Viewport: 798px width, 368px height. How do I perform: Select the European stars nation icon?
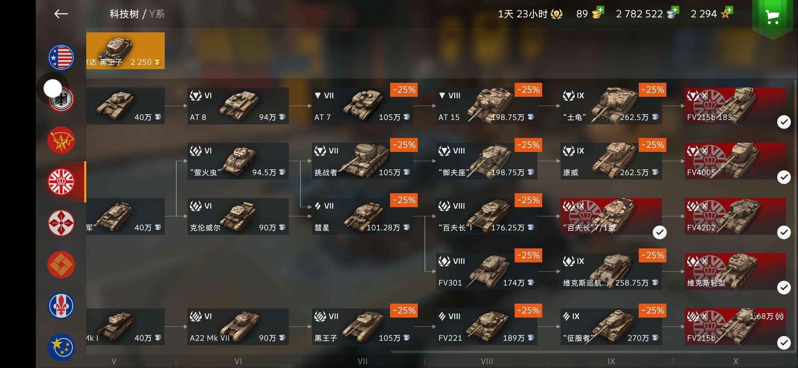click(61, 347)
